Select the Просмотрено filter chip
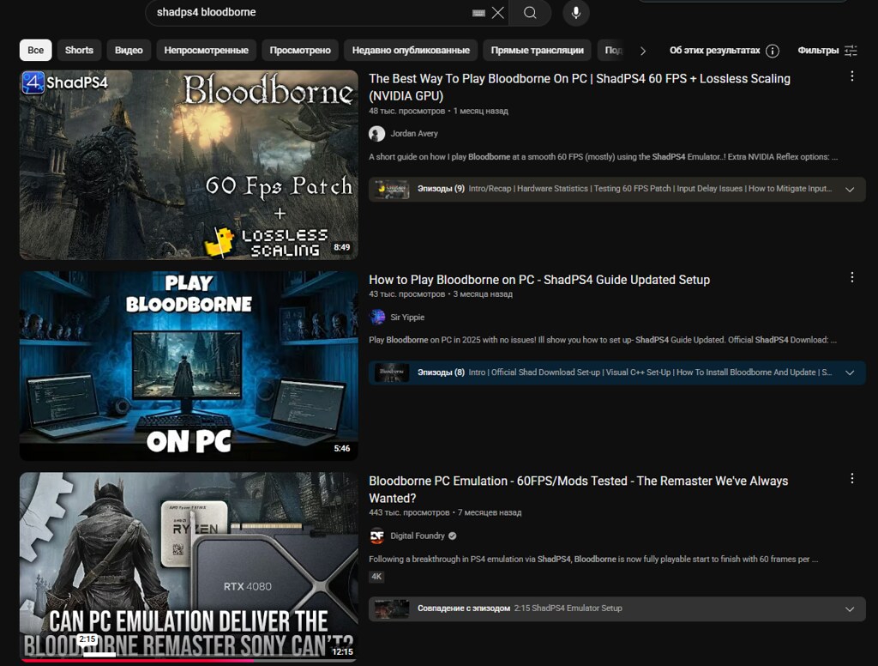The image size is (878, 666). (300, 50)
